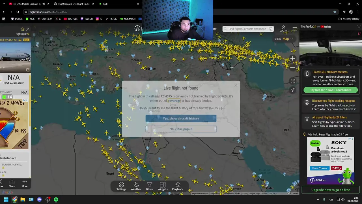Screen dimensions: 362x204
Task: Switch to the Kick tab
Action: pyautogui.click(x=119, y=4)
